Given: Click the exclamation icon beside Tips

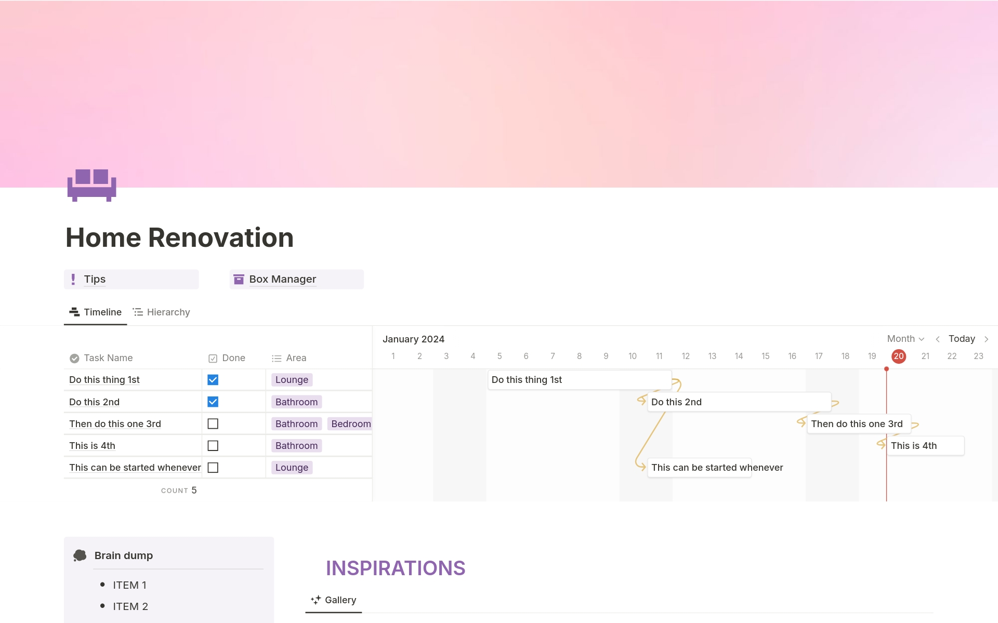Looking at the screenshot, I should click(73, 279).
